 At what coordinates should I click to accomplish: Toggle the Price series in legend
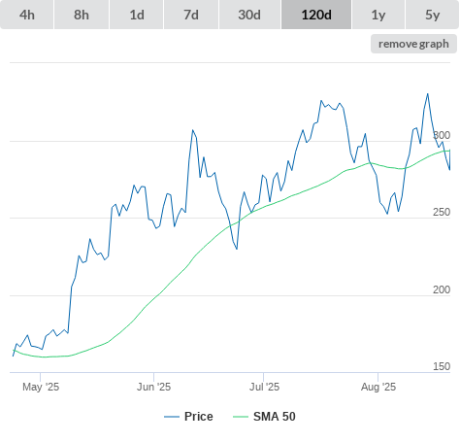(188, 417)
